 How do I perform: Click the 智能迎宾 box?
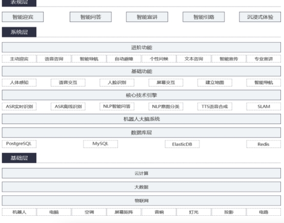23,17
